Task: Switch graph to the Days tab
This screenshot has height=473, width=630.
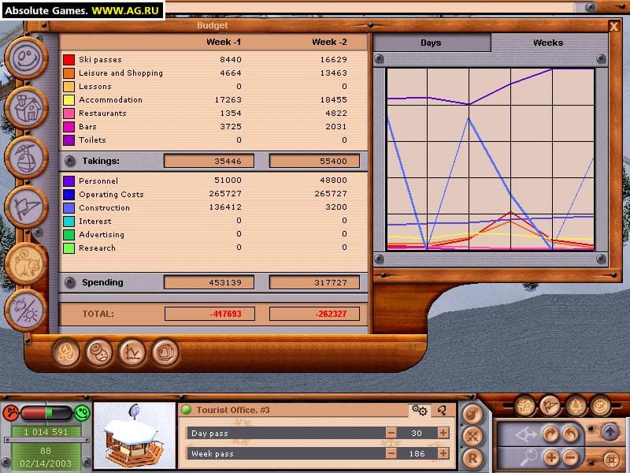Action: (431, 43)
